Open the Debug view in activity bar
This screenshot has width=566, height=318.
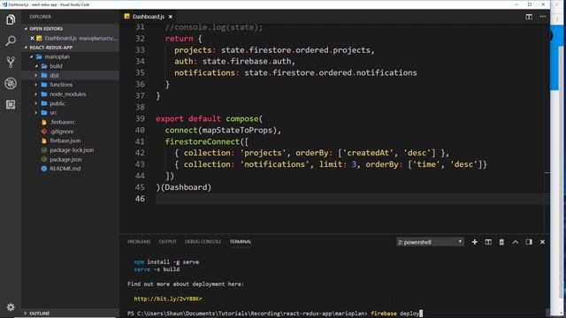[11, 83]
